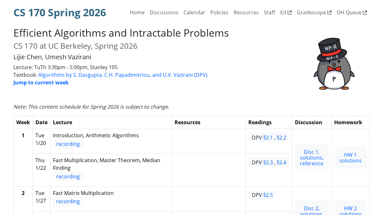Open Disc 1 solutions link
This screenshot has width=383, height=215.
point(312,158)
